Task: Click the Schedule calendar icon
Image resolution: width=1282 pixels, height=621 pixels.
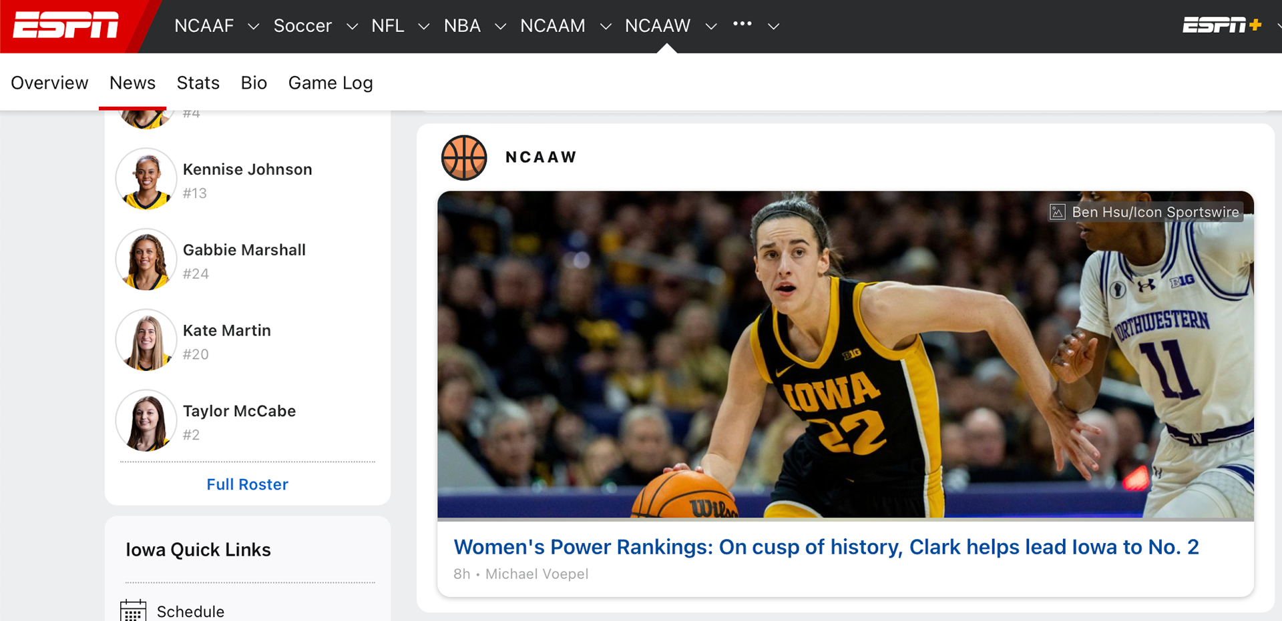Action: point(133,611)
